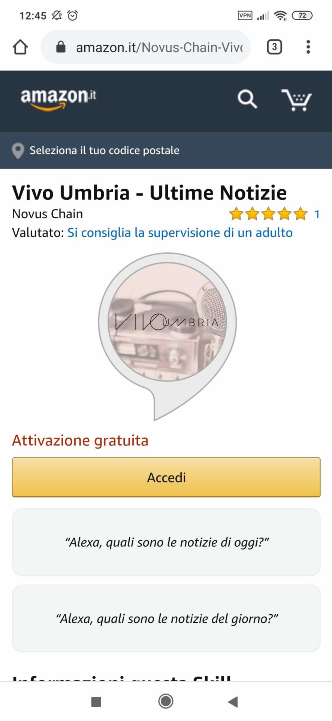Tap the lock icon in address bar
The height and width of the screenshot is (721, 332).
[61, 47]
